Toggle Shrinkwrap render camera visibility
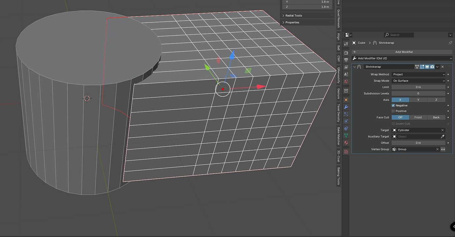Screen dimensions: 455x237 point(432,67)
